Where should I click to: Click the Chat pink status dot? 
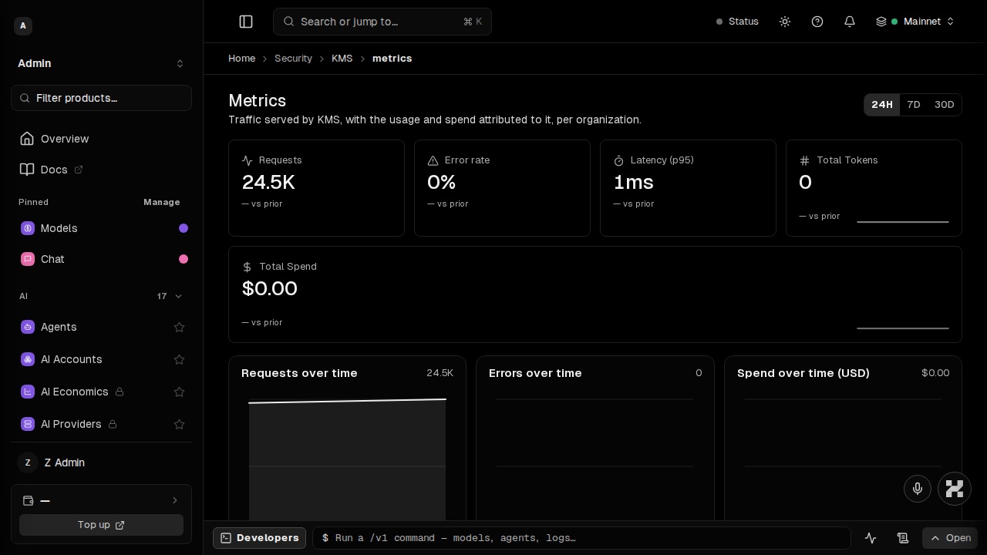point(184,259)
